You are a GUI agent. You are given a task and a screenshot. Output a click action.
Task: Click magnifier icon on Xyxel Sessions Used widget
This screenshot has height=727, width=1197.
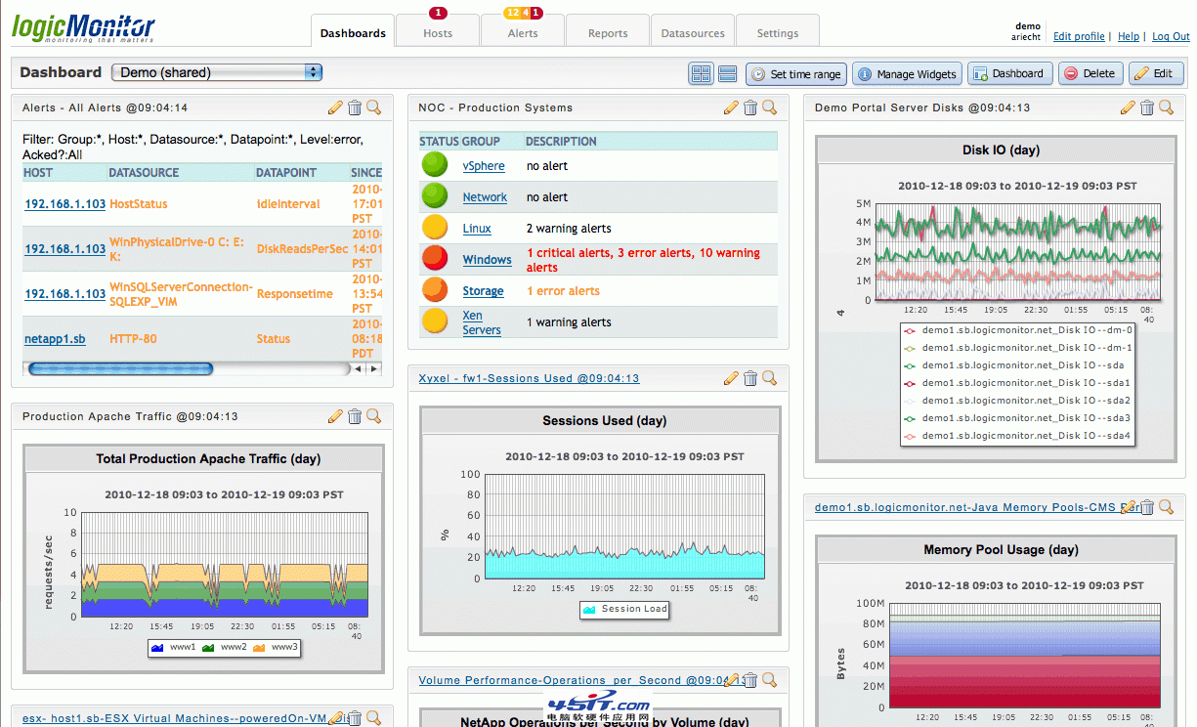(769, 378)
